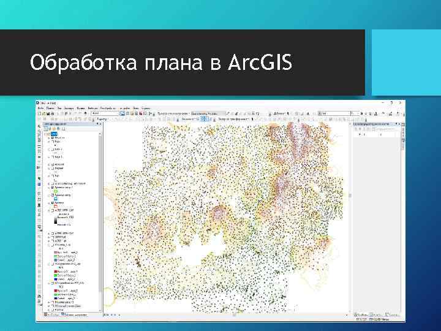Apply bold text in drawing toolbar

tap(362, 113)
